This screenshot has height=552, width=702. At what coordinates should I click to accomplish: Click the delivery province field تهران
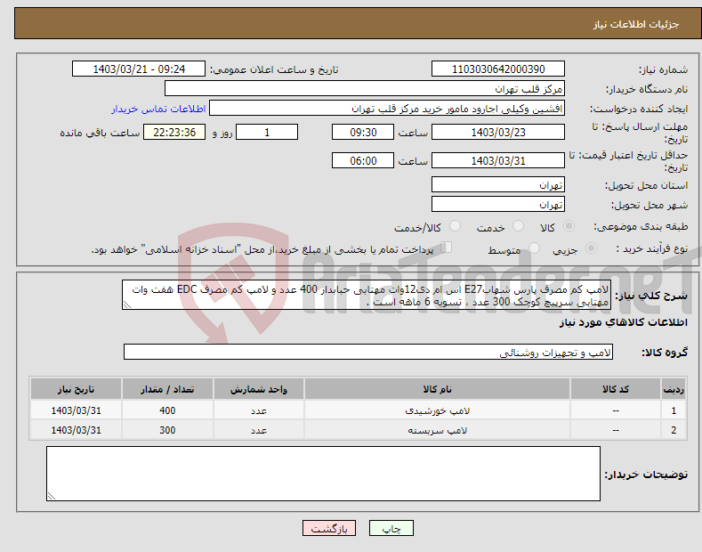click(x=498, y=184)
